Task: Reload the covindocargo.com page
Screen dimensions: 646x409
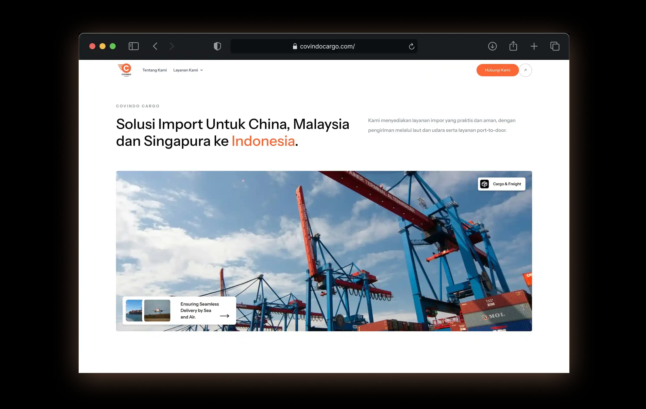Action: (x=412, y=46)
